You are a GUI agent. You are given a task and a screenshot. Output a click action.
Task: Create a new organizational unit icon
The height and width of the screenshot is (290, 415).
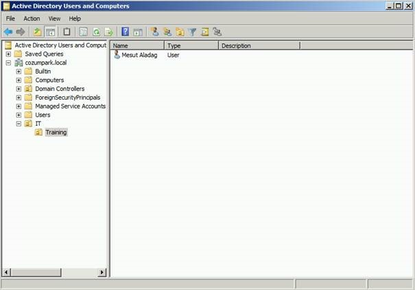(180, 32)
